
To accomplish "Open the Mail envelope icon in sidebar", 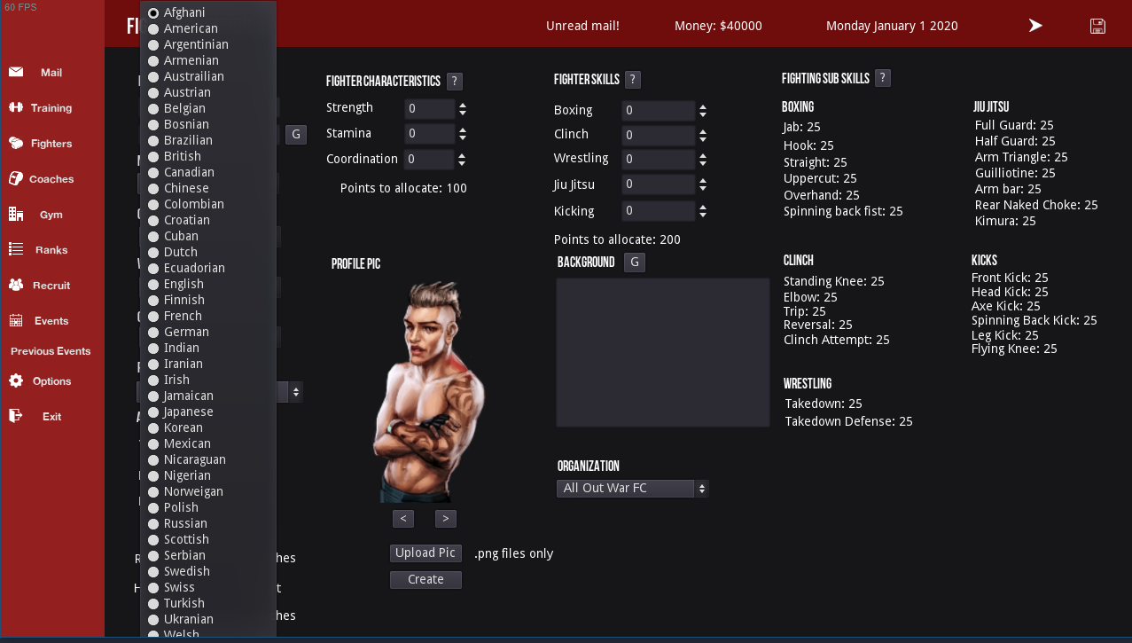I will 16,72.
